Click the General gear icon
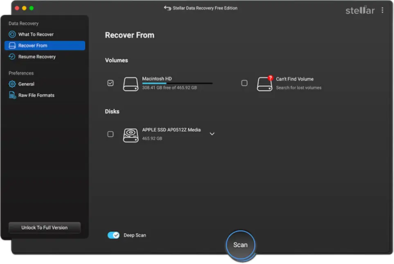The height and width of the screenshot is (264, 394). pos(12,84)
